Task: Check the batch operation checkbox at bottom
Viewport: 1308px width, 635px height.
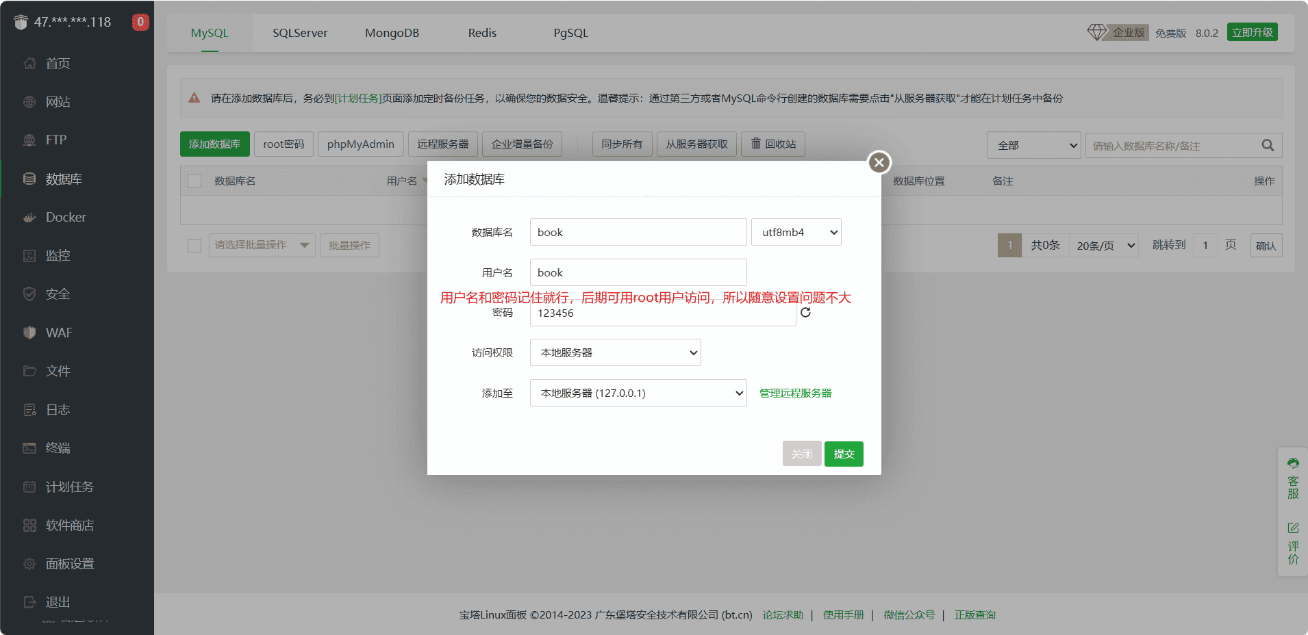Action: click(194, 245)
